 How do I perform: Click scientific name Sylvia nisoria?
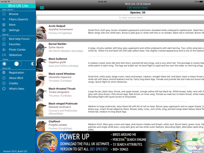[x=56, y=47]
